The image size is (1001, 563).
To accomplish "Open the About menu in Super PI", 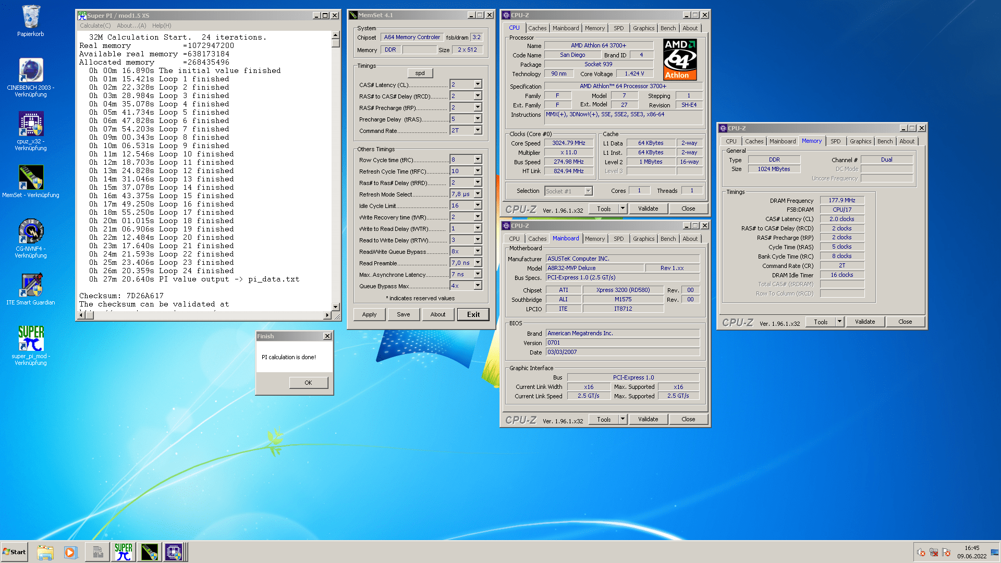I will pyautogui.click(x=131, y=26).
